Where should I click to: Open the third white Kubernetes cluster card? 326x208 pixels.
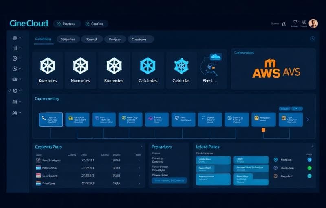(x=114, y=70)
